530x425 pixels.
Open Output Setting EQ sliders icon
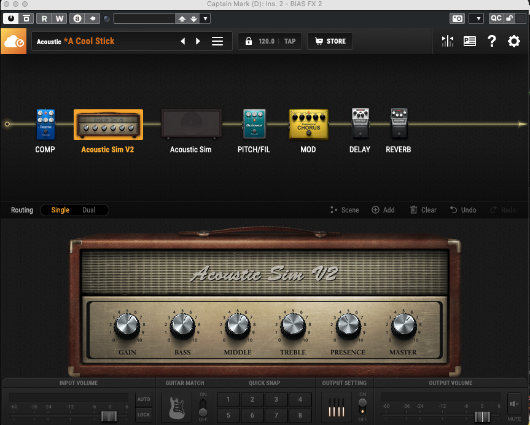(337, 407)
